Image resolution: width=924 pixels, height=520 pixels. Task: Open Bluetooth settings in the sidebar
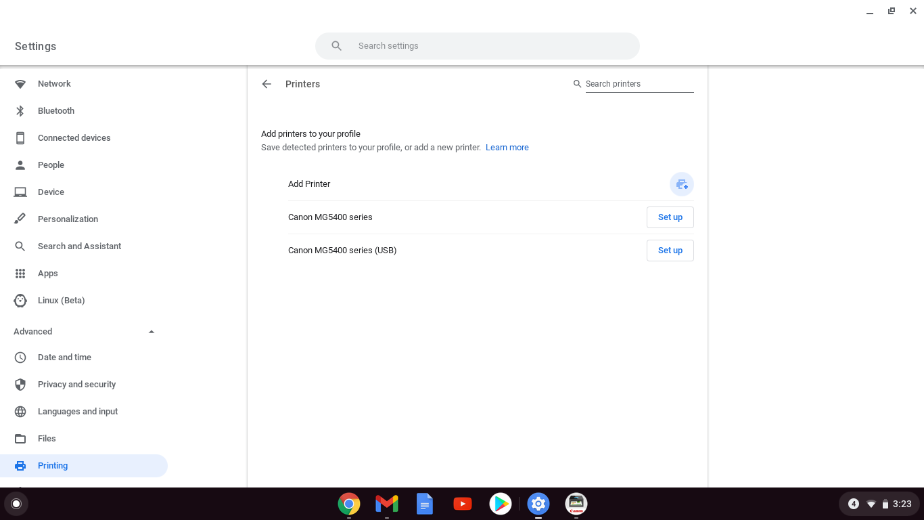coord(56,111)
